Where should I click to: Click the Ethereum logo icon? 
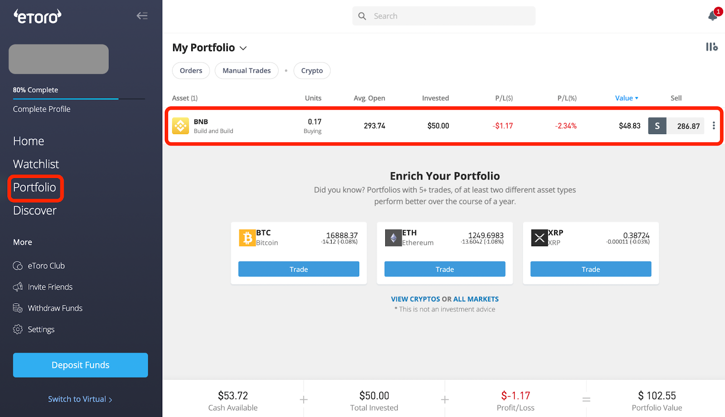[x=393, y=238]
